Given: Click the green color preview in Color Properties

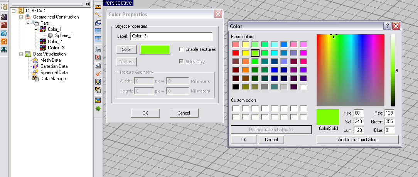Looking at the screenshot, I should 155,50.
